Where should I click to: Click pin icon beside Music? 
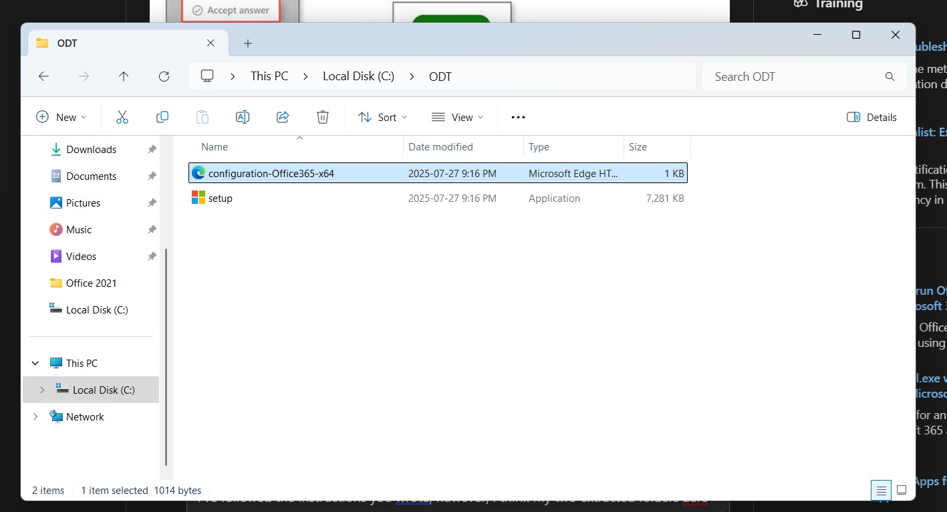[152, 230]
